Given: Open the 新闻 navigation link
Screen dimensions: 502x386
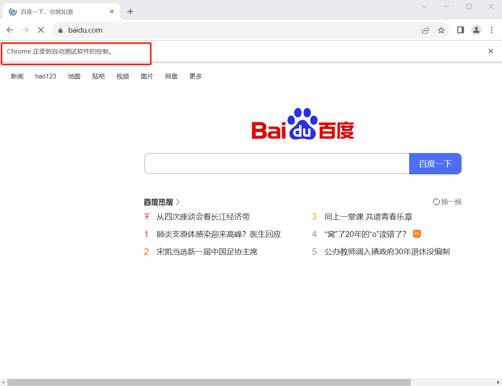Looking at the screenshot, I should click(x=17, y=76).
